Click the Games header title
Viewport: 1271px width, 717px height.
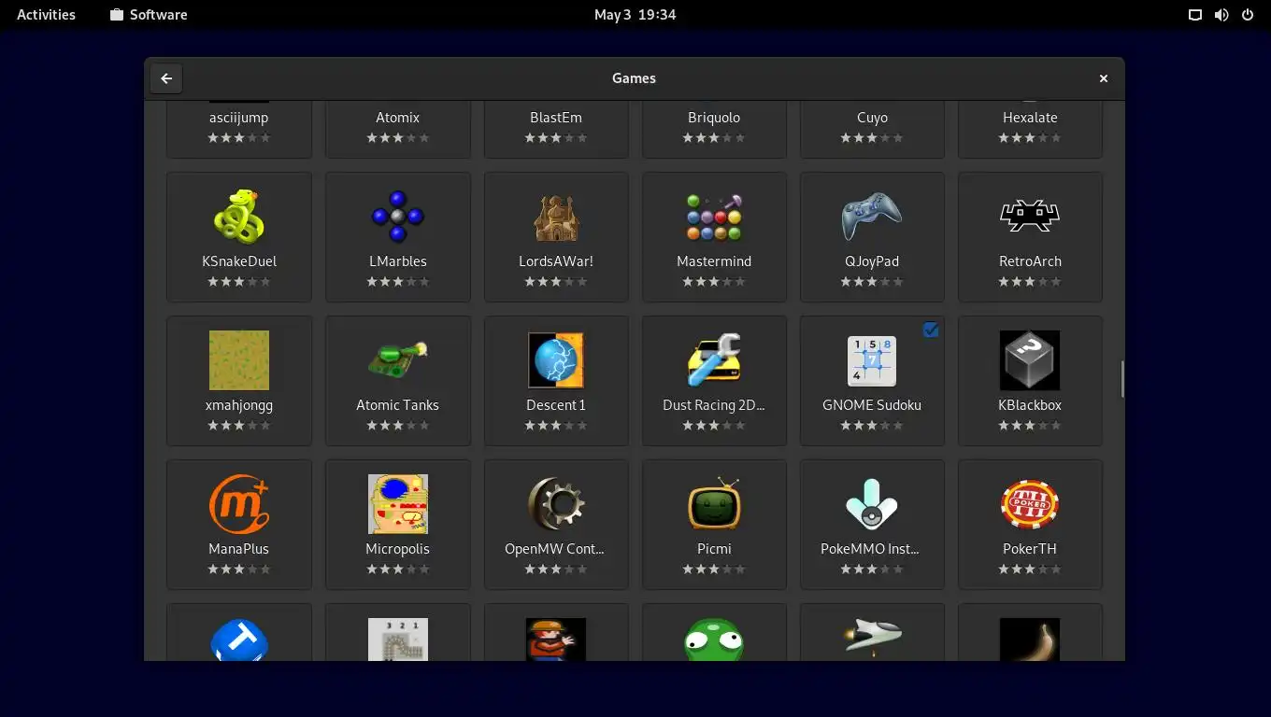click(x=634, y=78)
